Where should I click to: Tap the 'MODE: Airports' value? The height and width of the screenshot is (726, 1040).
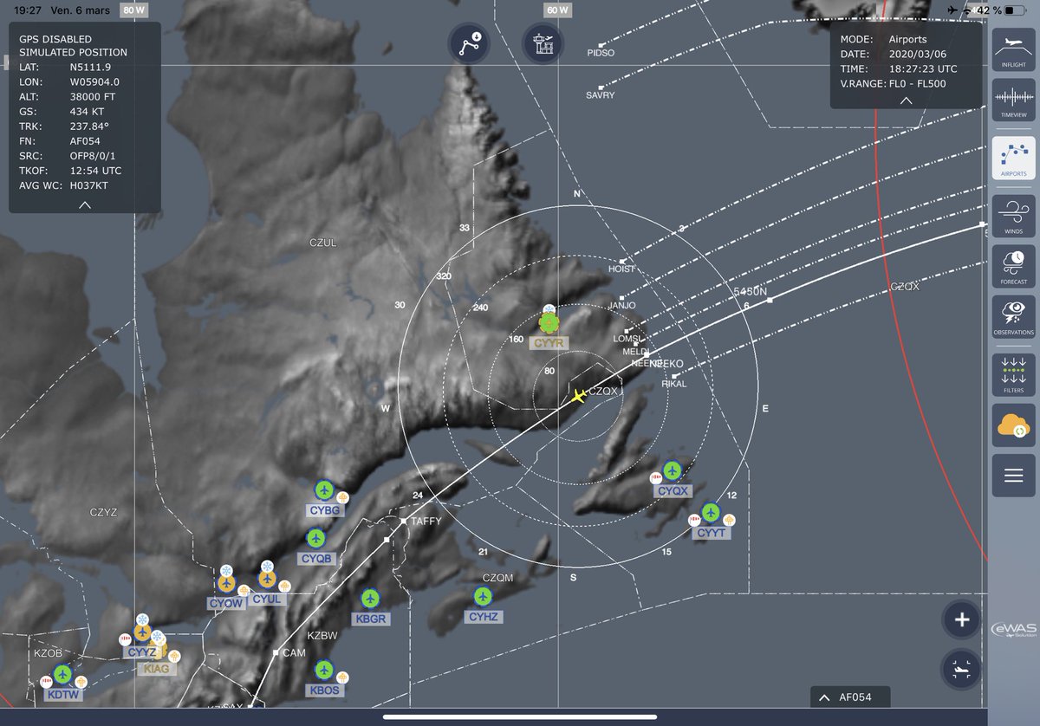[x=907, y=39]
